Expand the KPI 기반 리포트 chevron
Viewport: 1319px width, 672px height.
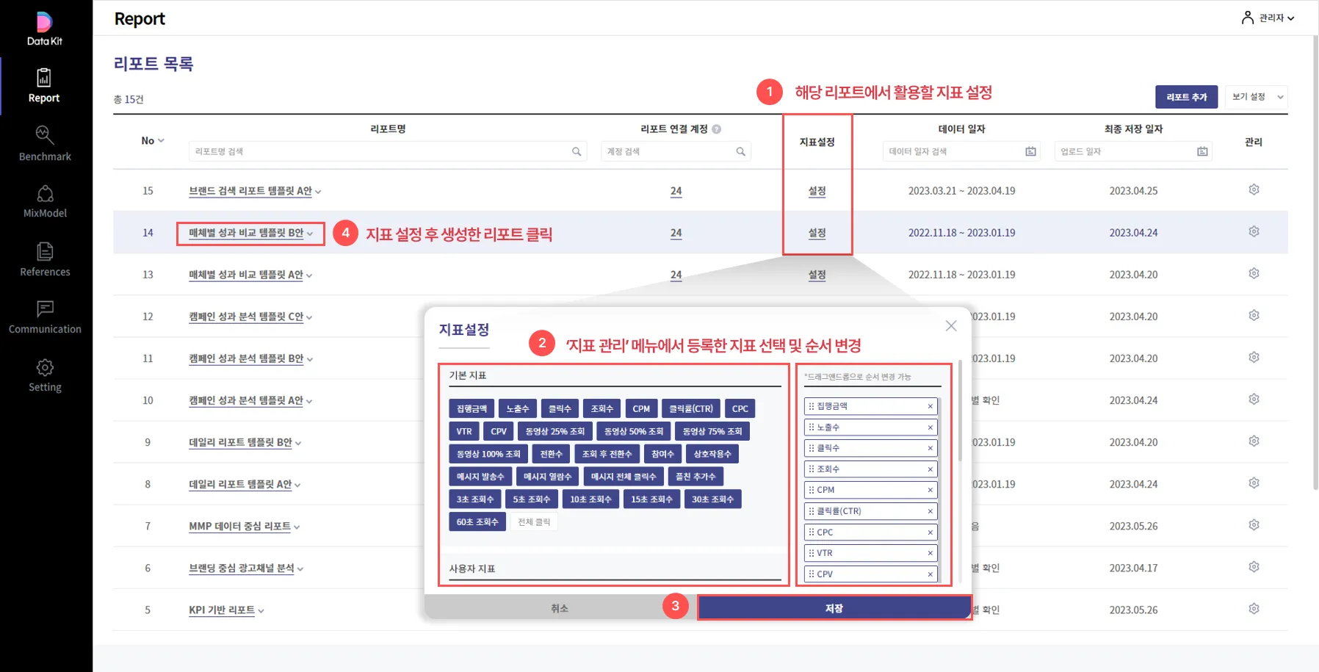[261, 611]
